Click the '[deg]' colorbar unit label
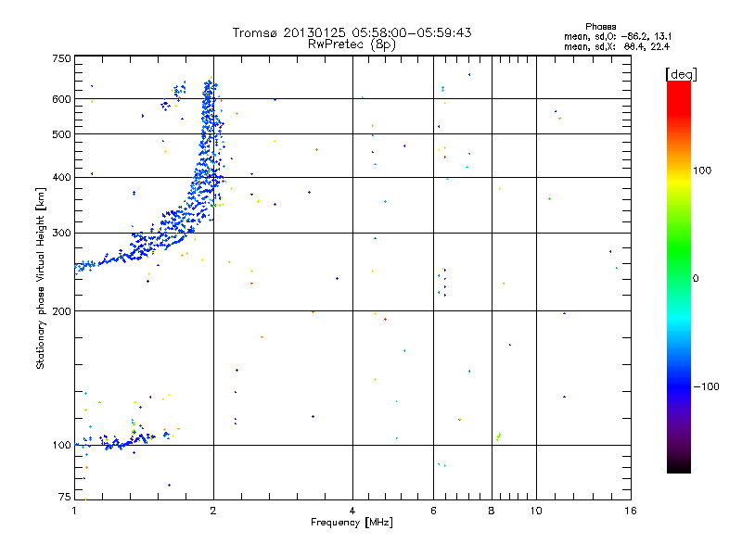 681,74
